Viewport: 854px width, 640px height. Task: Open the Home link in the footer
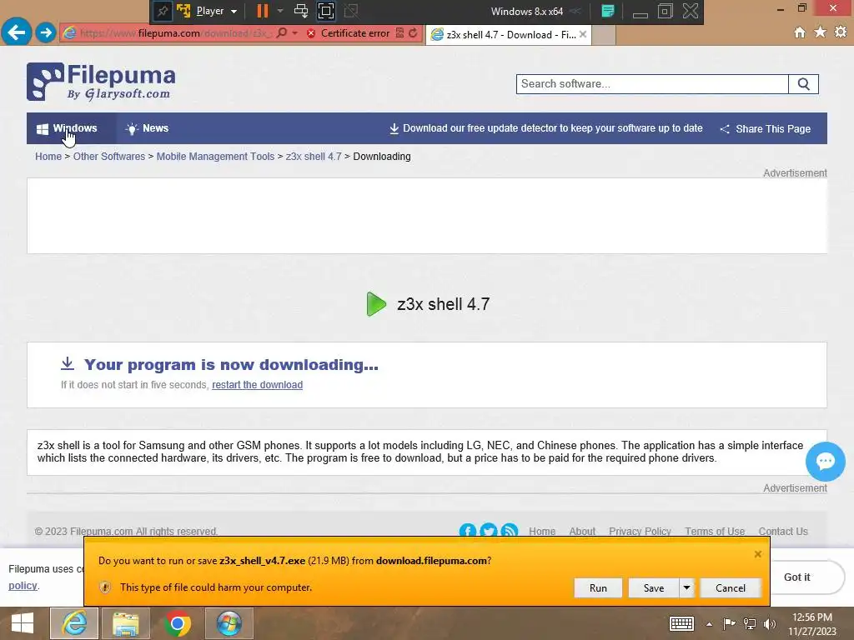click(x=542, y=531)
